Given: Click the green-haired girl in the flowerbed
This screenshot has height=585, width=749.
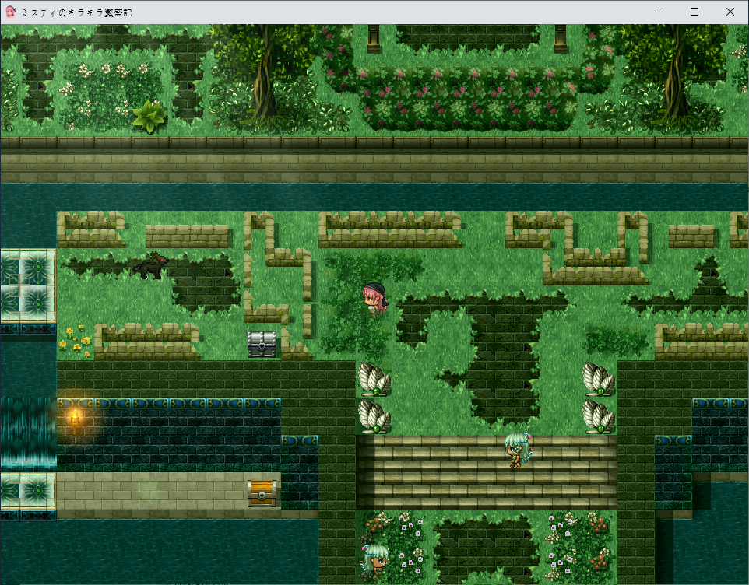Looking at the screenshot, I should tap(374, 561).
